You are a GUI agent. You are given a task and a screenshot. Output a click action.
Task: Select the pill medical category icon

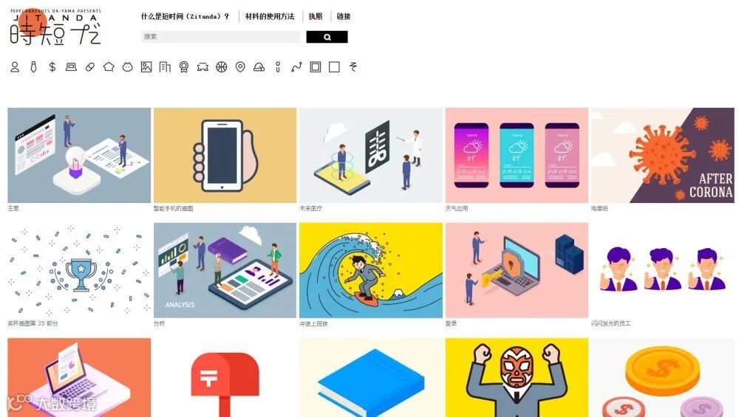[x=90, y=67]
